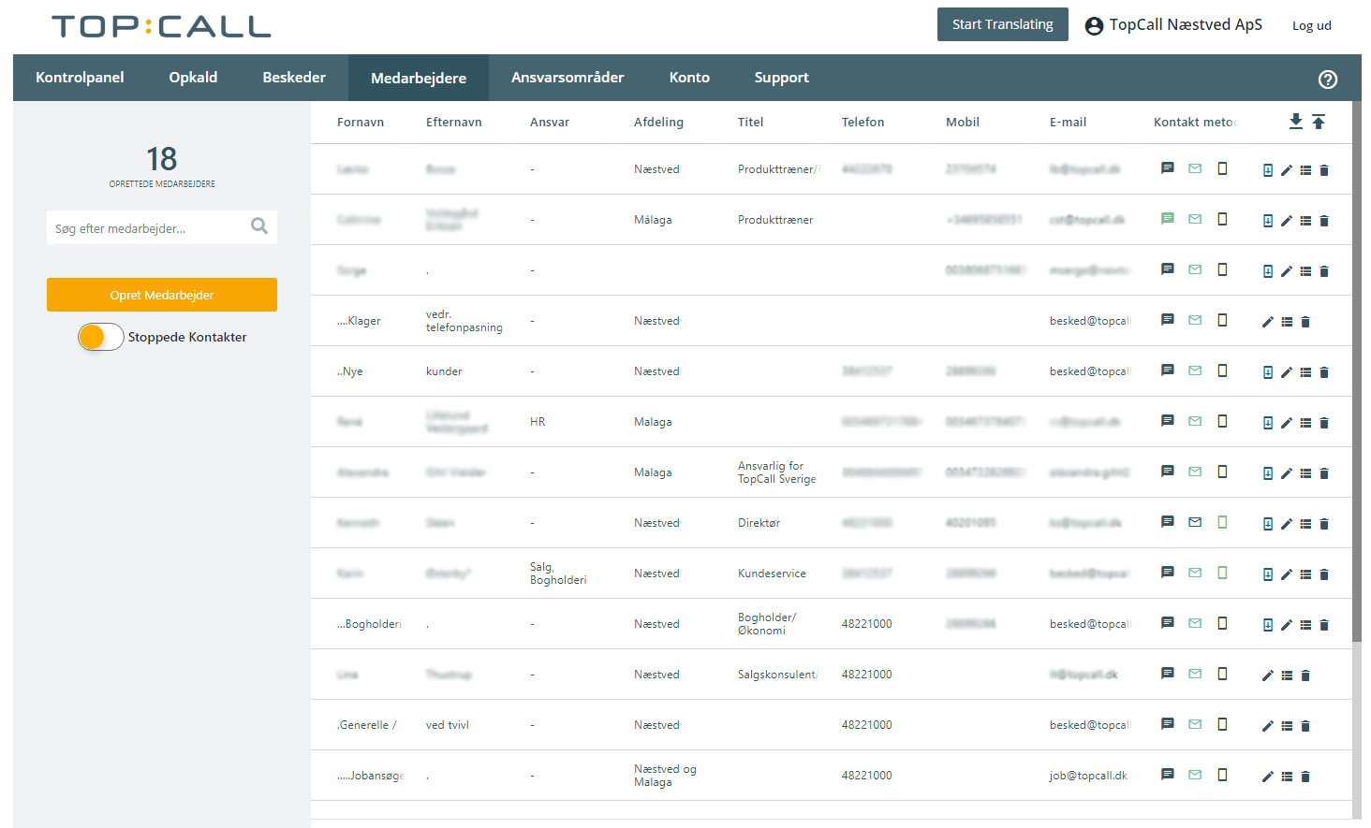Click the search magnifier icon

[259, 225]
